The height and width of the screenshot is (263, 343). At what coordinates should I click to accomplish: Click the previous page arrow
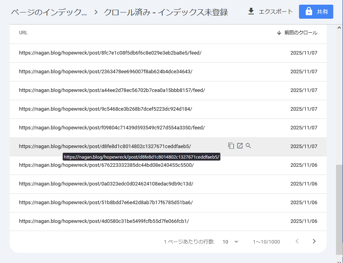[297, 242]
